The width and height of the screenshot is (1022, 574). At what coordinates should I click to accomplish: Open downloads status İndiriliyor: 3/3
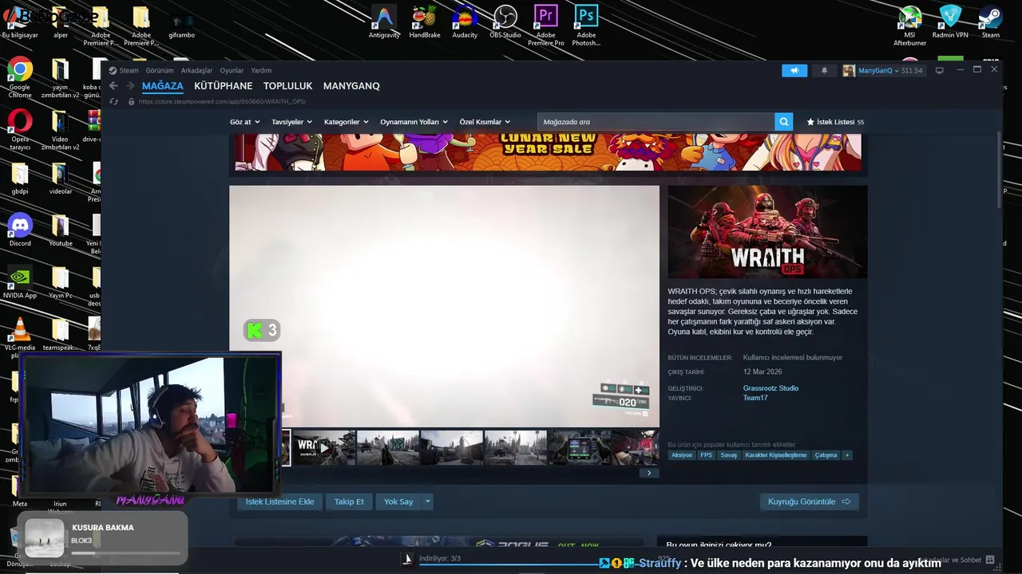pyautogui.click(x=440, y=559)
